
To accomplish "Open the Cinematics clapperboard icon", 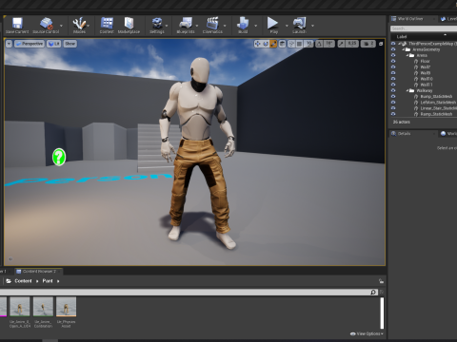I will click(x=212, y=24).
